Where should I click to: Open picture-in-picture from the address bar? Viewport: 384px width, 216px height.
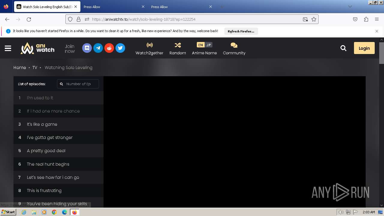coord(305,19)
